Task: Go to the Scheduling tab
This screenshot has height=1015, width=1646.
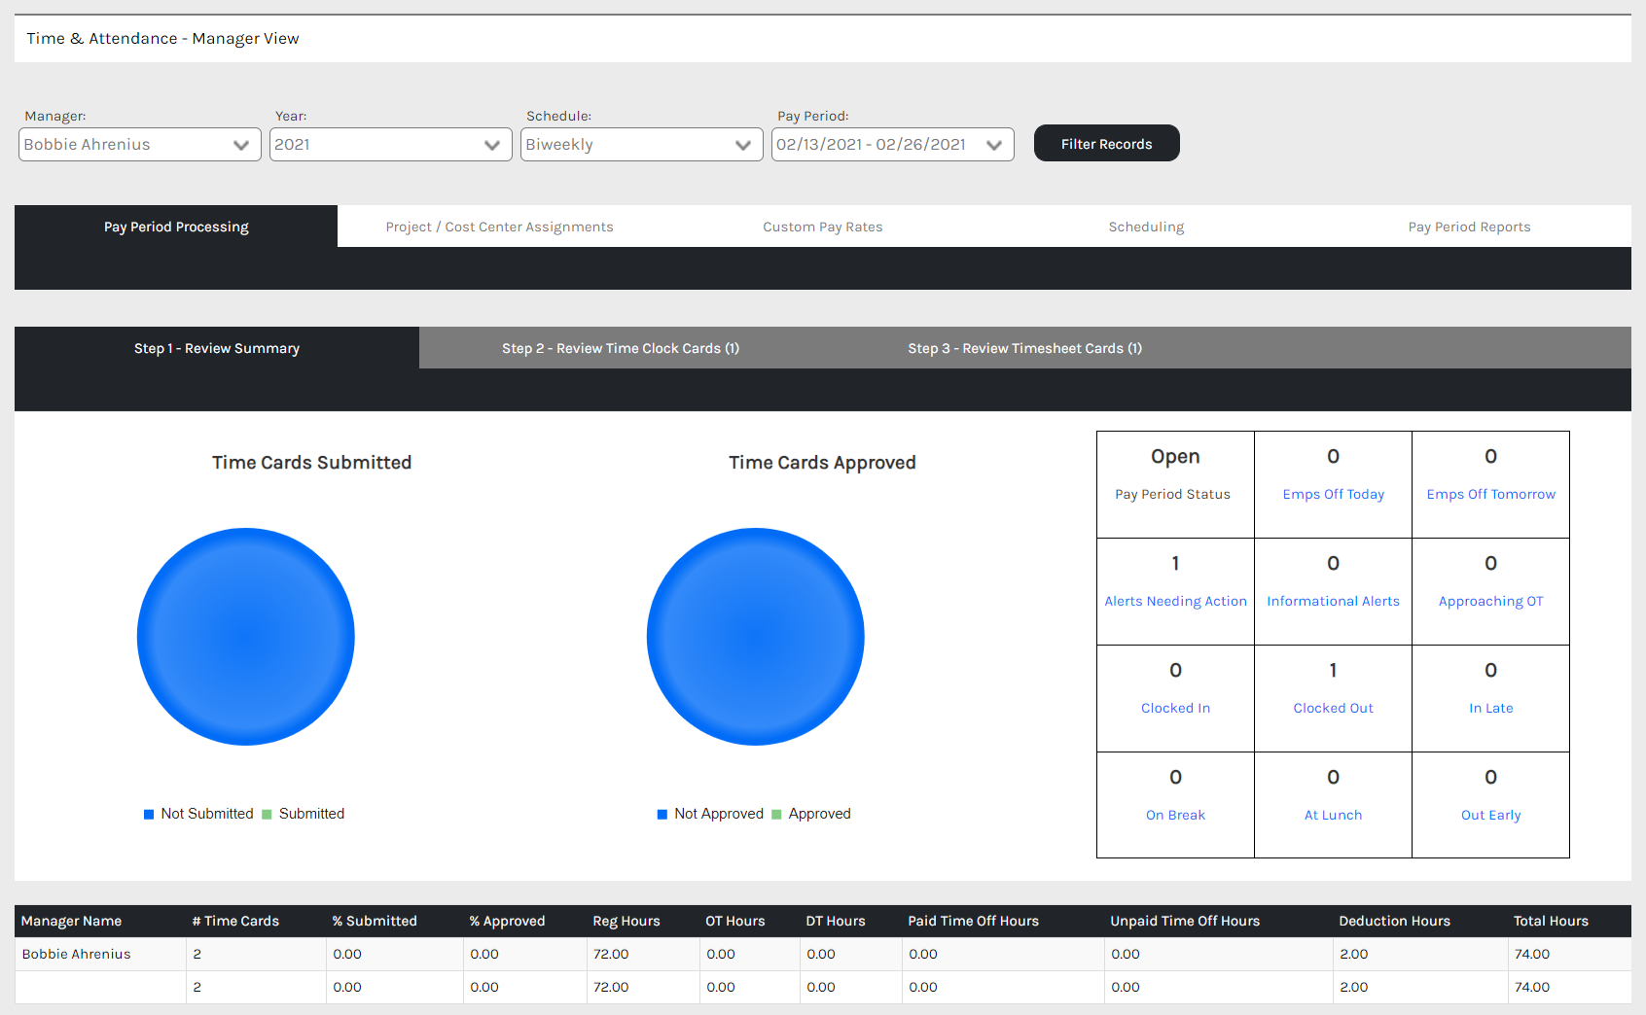Action: pyautogui.click(x=1146, y=227)
